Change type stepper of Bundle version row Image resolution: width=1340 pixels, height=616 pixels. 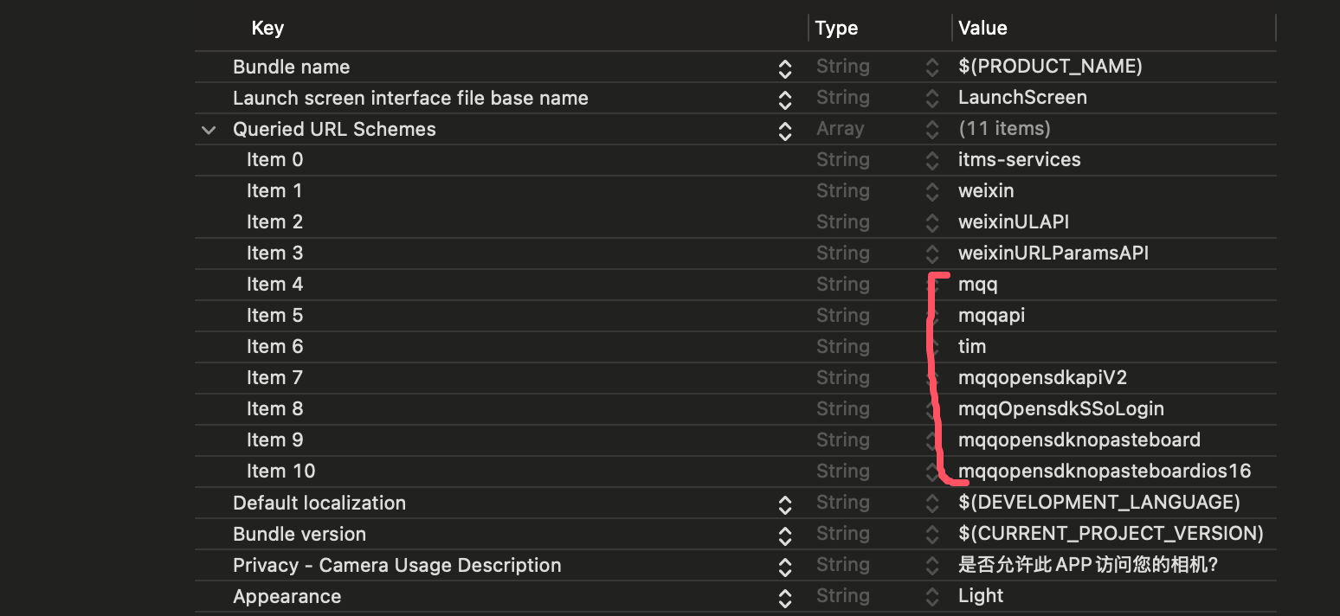click(x=931, y=535)
